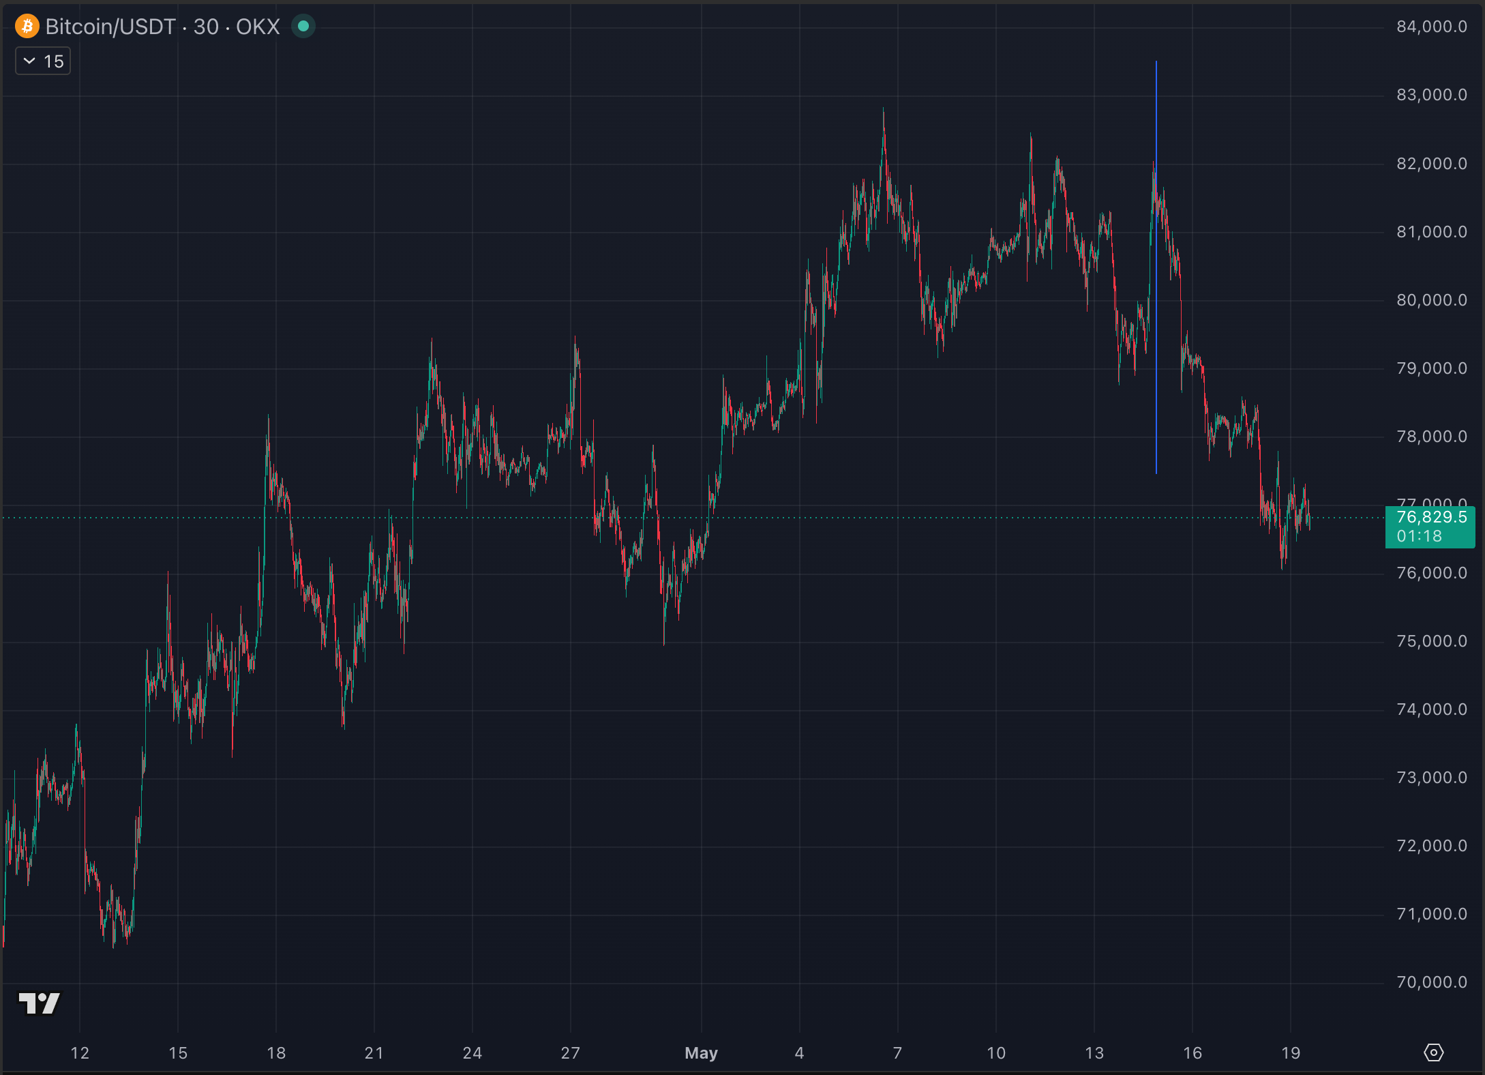
Task: Click date 4 on the time axis
Action: point(799,1053)
